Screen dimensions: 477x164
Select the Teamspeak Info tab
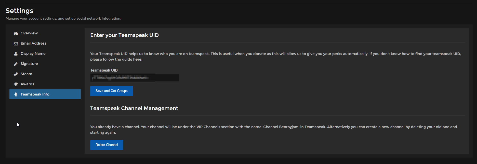(x=35, y=94)
